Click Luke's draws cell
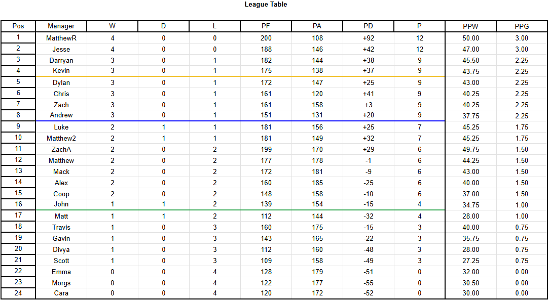The height and width of the screenshot is (301, 549). pyautogui.click(x=163, y=127)
